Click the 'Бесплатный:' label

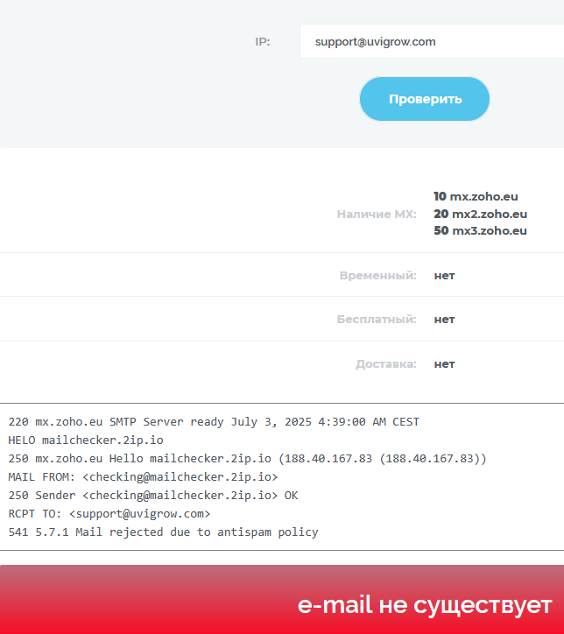377,320
